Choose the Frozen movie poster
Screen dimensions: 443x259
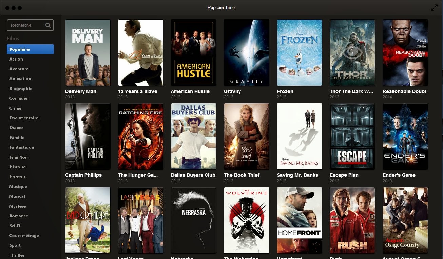point(300,52)
